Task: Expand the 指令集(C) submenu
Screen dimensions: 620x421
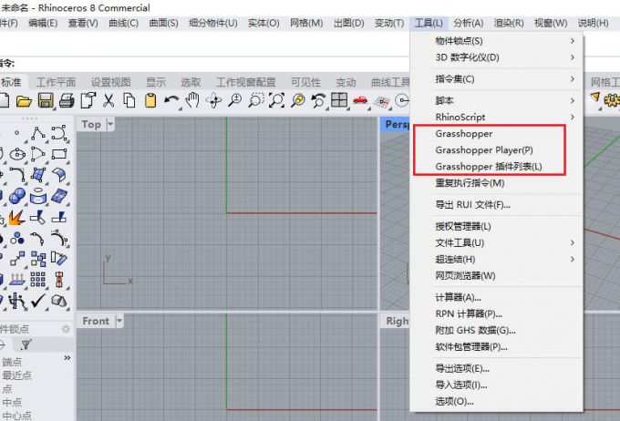Action: 497,79
